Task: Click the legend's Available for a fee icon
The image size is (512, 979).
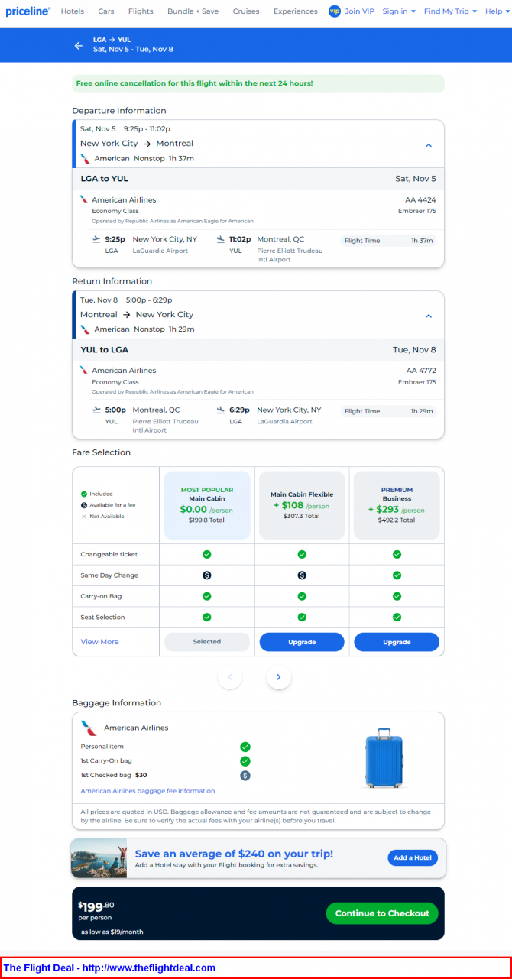Action: tap(84, 505)
